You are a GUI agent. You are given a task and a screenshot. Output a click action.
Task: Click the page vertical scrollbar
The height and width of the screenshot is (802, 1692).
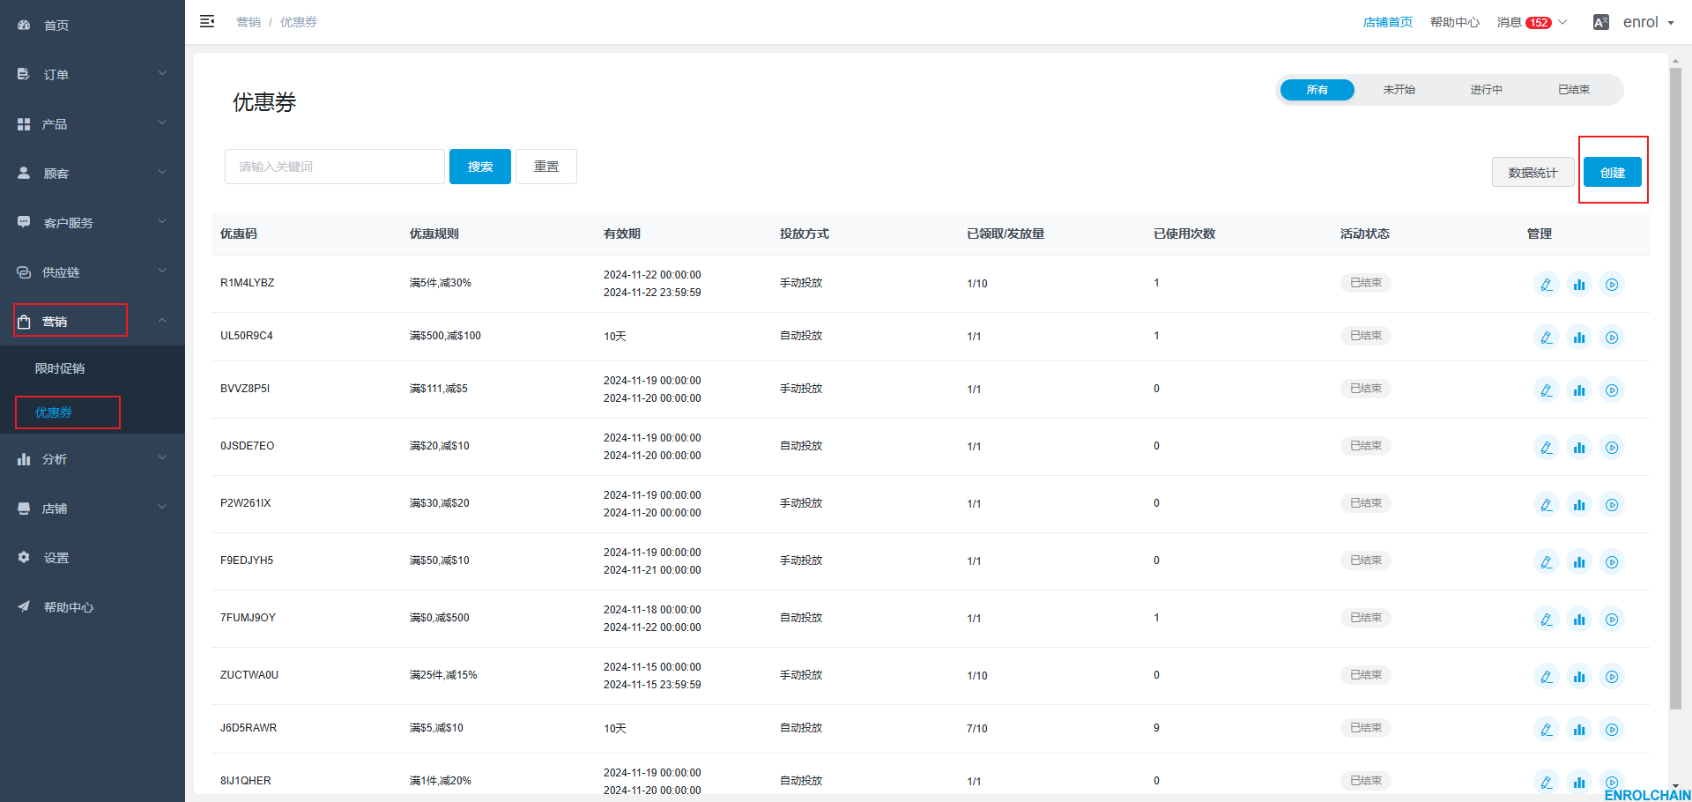coord(1675,388)
